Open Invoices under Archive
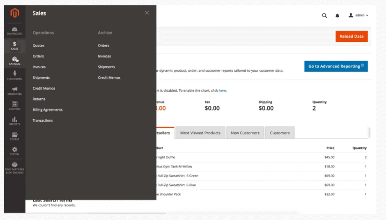The image size is (386, 220). coord(104,56)
